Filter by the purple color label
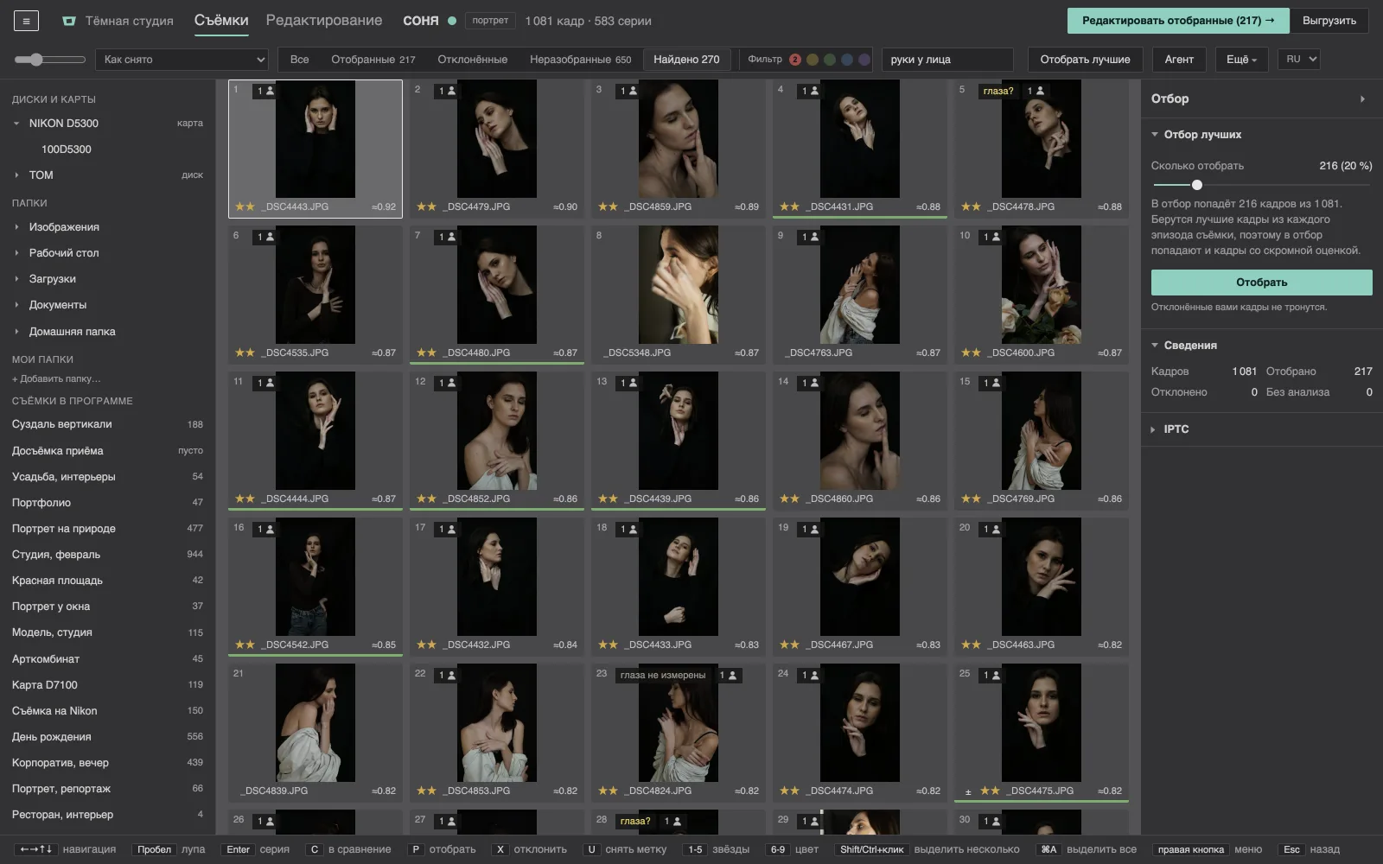This screenshot has height=864, width=1383. pos(864,60)
